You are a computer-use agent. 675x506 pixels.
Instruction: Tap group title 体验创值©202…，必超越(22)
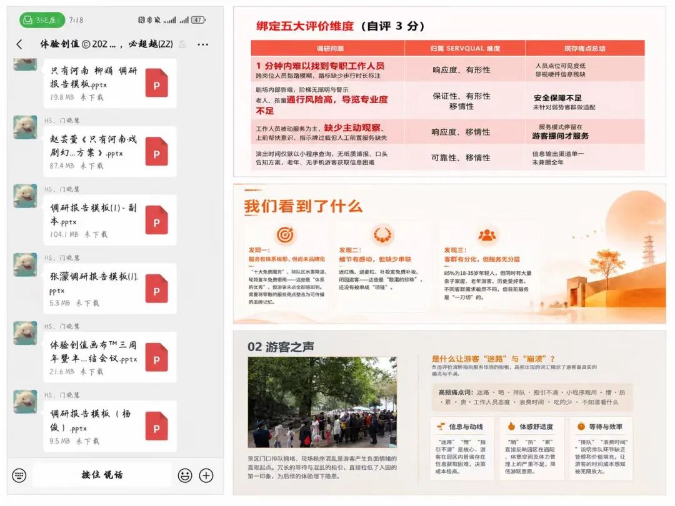click(106, 44)
